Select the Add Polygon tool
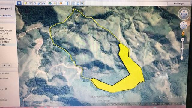 tap(30, 3)
